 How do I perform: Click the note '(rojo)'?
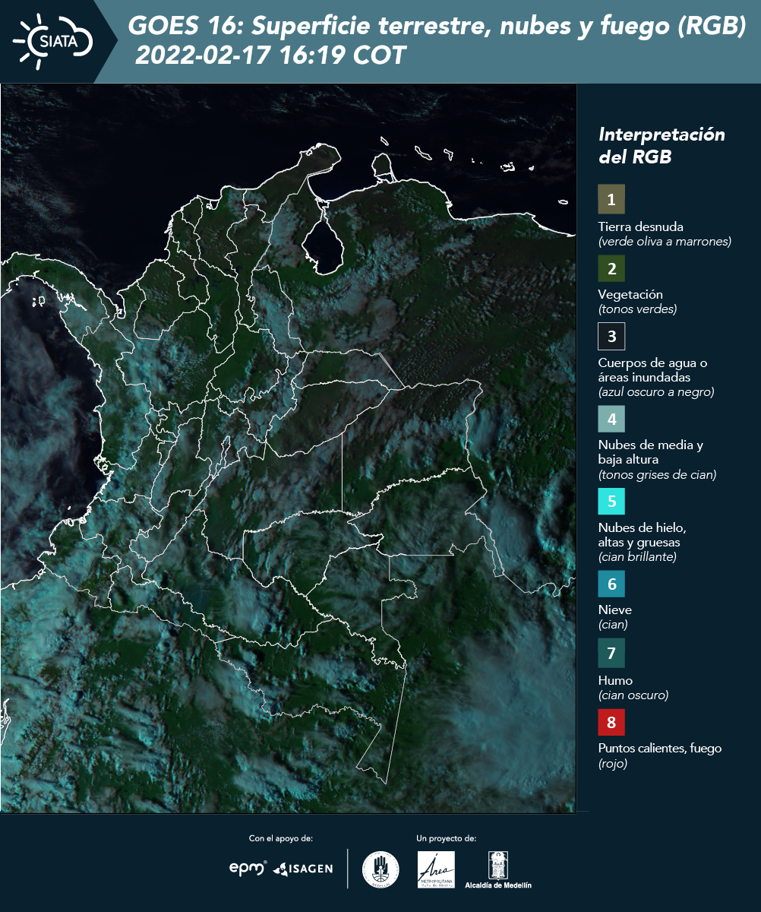pos(613,765)
